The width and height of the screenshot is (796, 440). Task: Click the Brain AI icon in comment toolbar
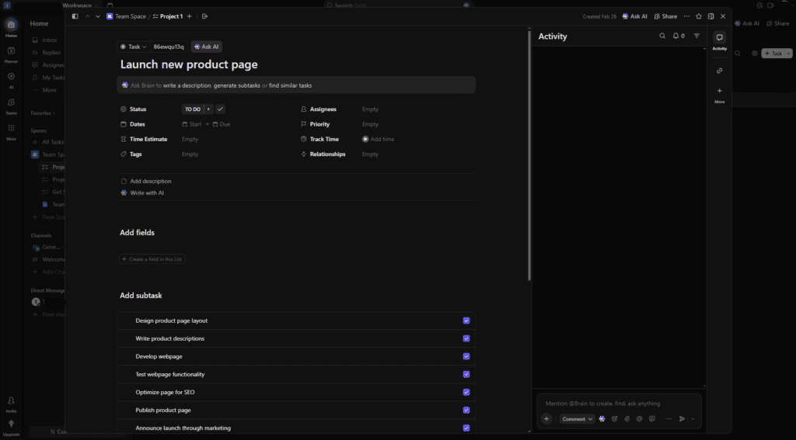602,419
